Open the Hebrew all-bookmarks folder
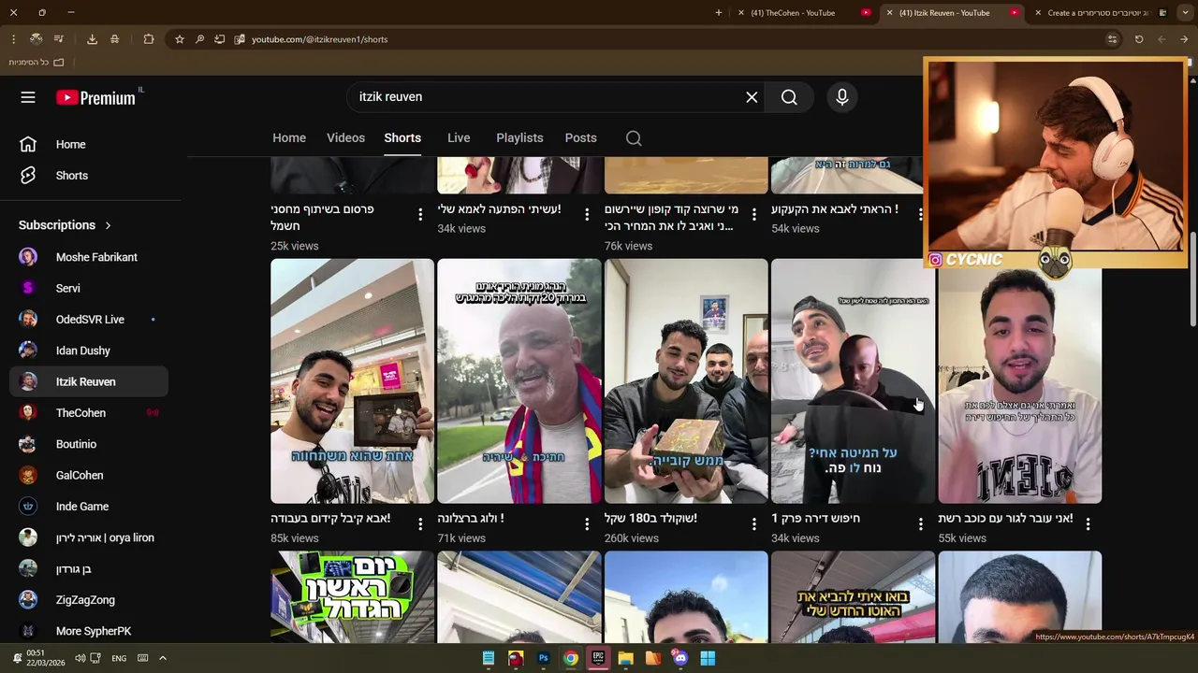 (x=37, y=62)
